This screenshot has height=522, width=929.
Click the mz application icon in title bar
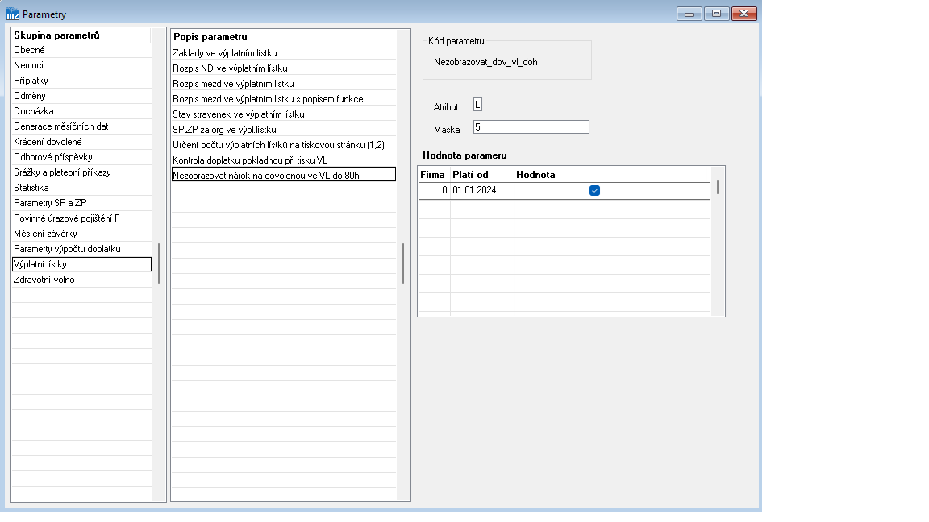pyautogui.click(x=12, y=14)
